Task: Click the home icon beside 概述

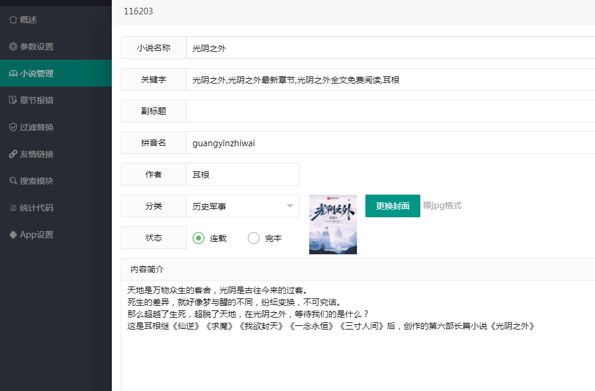Action: click(13, 20)
